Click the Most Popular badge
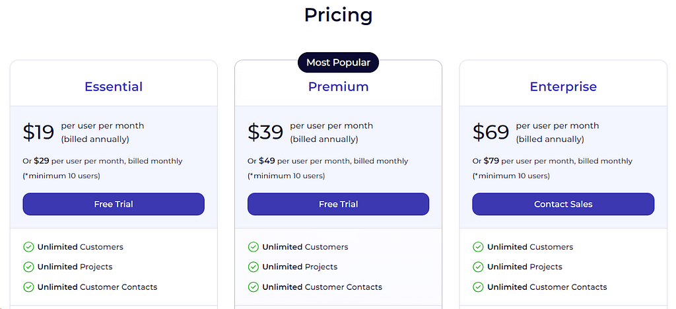Viewport: 676px width, 309px height. [339, 63]
